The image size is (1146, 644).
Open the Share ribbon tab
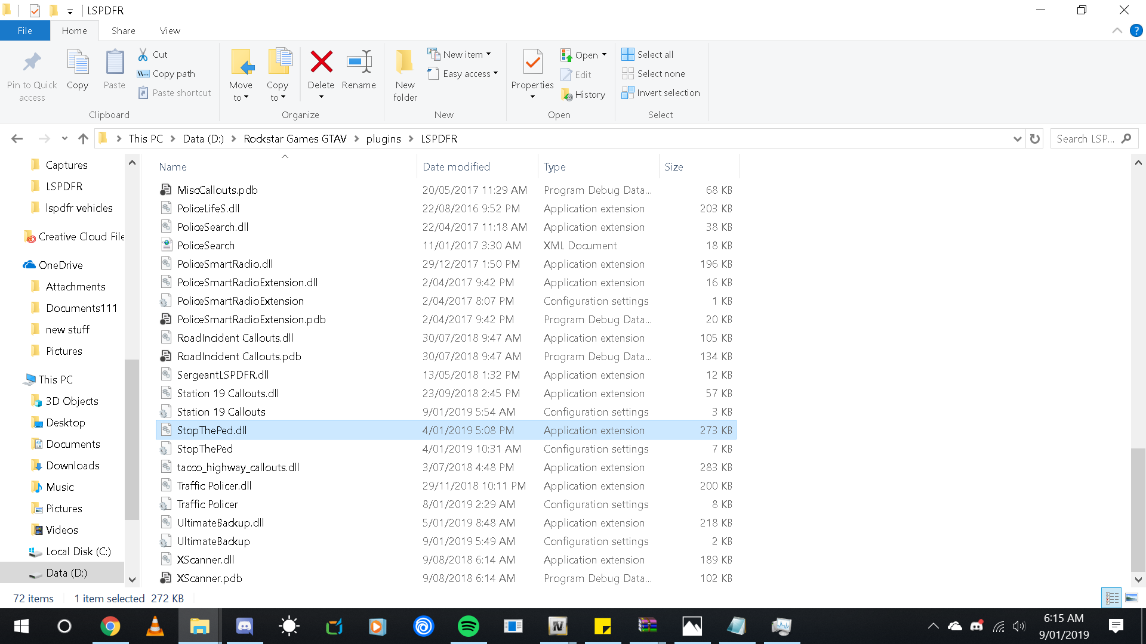123,30
